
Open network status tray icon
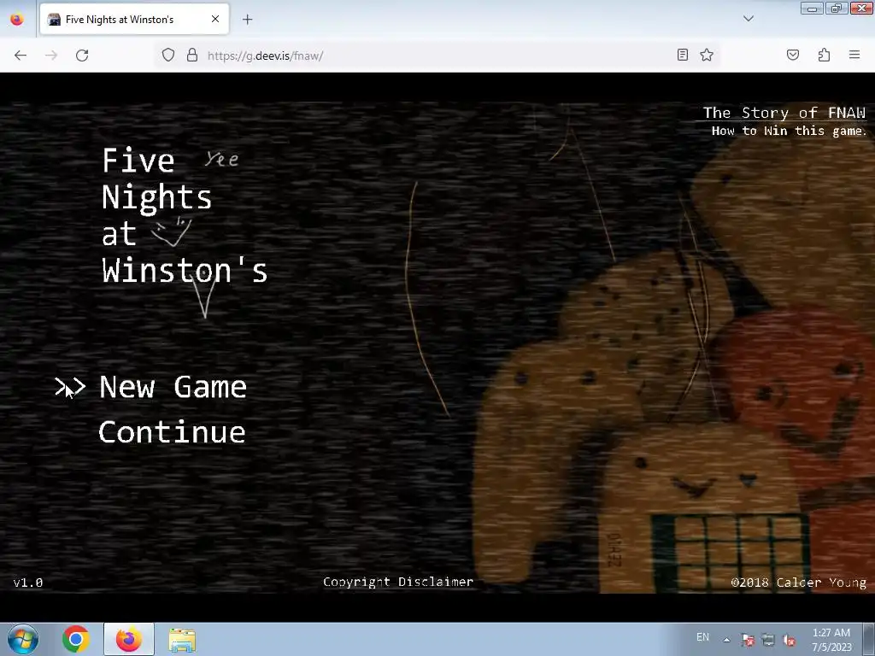pyautogui.click(x=768, y=641)
